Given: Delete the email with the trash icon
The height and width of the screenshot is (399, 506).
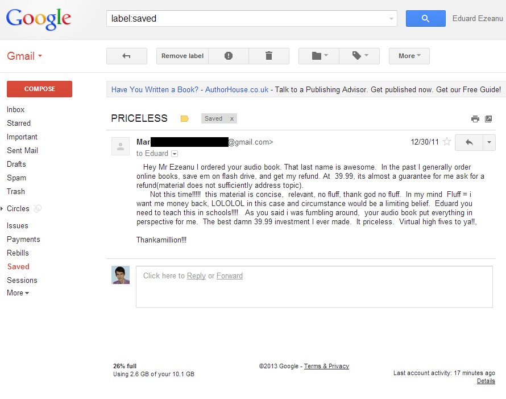Looking at the screenshot, I should tap(269, 56).
